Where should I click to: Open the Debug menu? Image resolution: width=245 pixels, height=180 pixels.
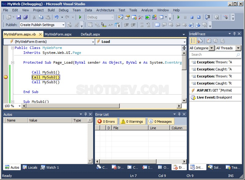(x=63, y=10)
